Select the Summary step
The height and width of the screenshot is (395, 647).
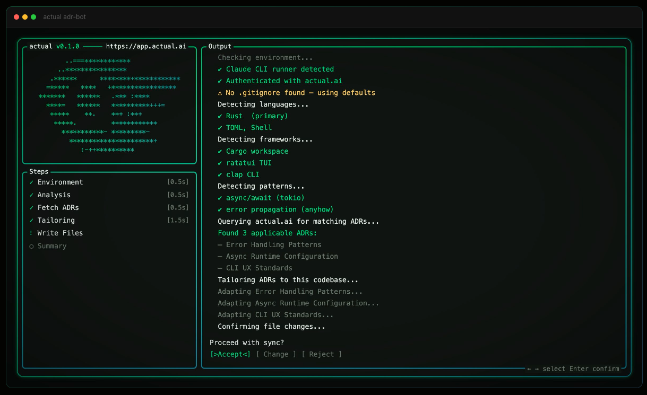[52, 246]
